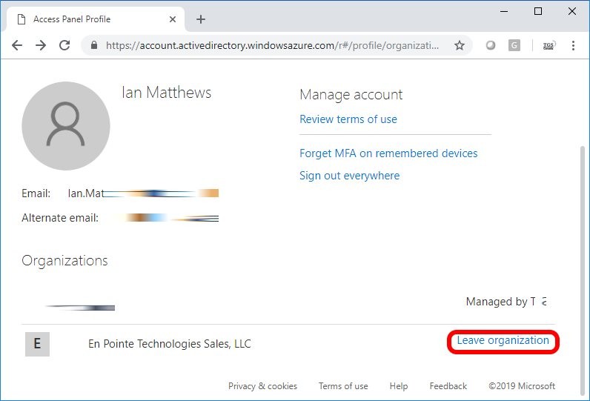Reload the page with refresh icon

point(64,45)
